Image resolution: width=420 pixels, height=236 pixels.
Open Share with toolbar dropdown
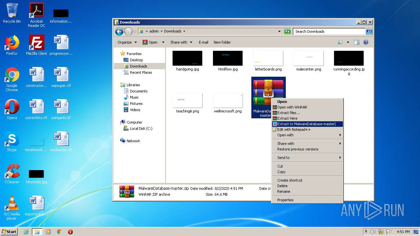click(181, 42)
